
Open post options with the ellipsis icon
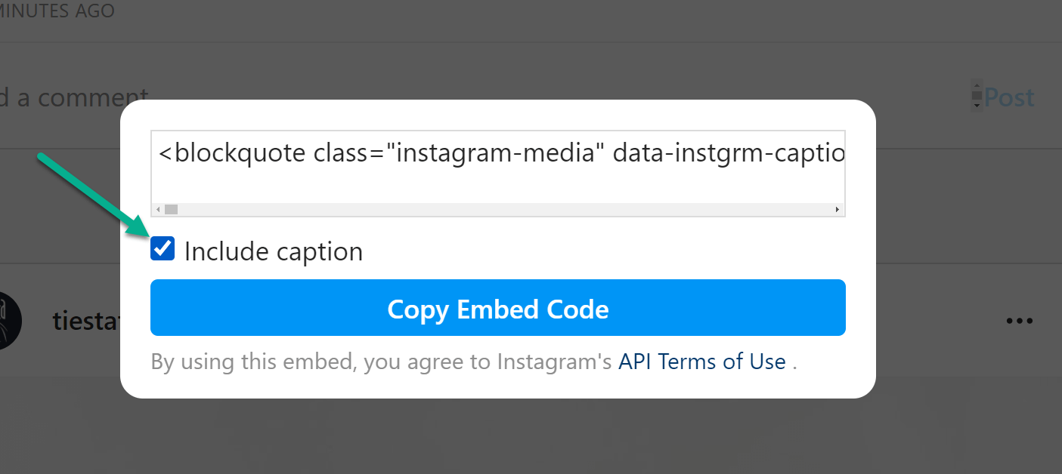click(1020, 321)
